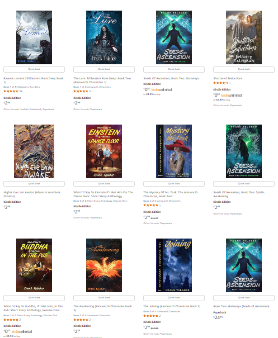The width and height of the screenshot is (278, 338).
Task: Click star rating for The Awakening
Action: (81, 320)
